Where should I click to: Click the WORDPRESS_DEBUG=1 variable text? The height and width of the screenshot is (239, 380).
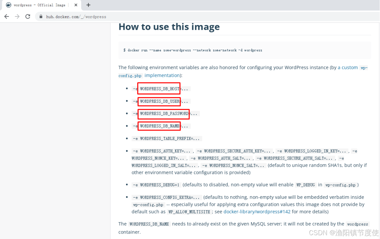(x=159, y=185)
